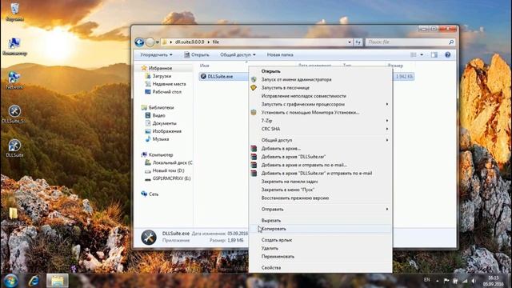The image size is (512, 288).
Task: Choose Закрепить на панели задач
Action: coord(320,182)
